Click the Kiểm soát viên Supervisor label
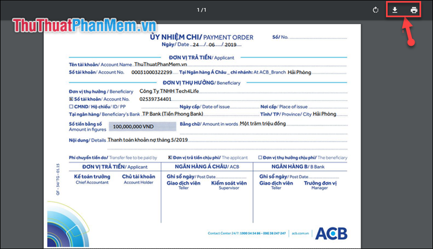Screen dimensions: 433x249 229,185
